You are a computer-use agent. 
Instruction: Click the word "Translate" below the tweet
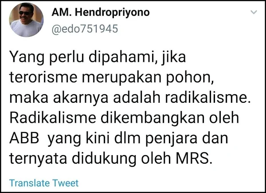(x=30, y=183)
